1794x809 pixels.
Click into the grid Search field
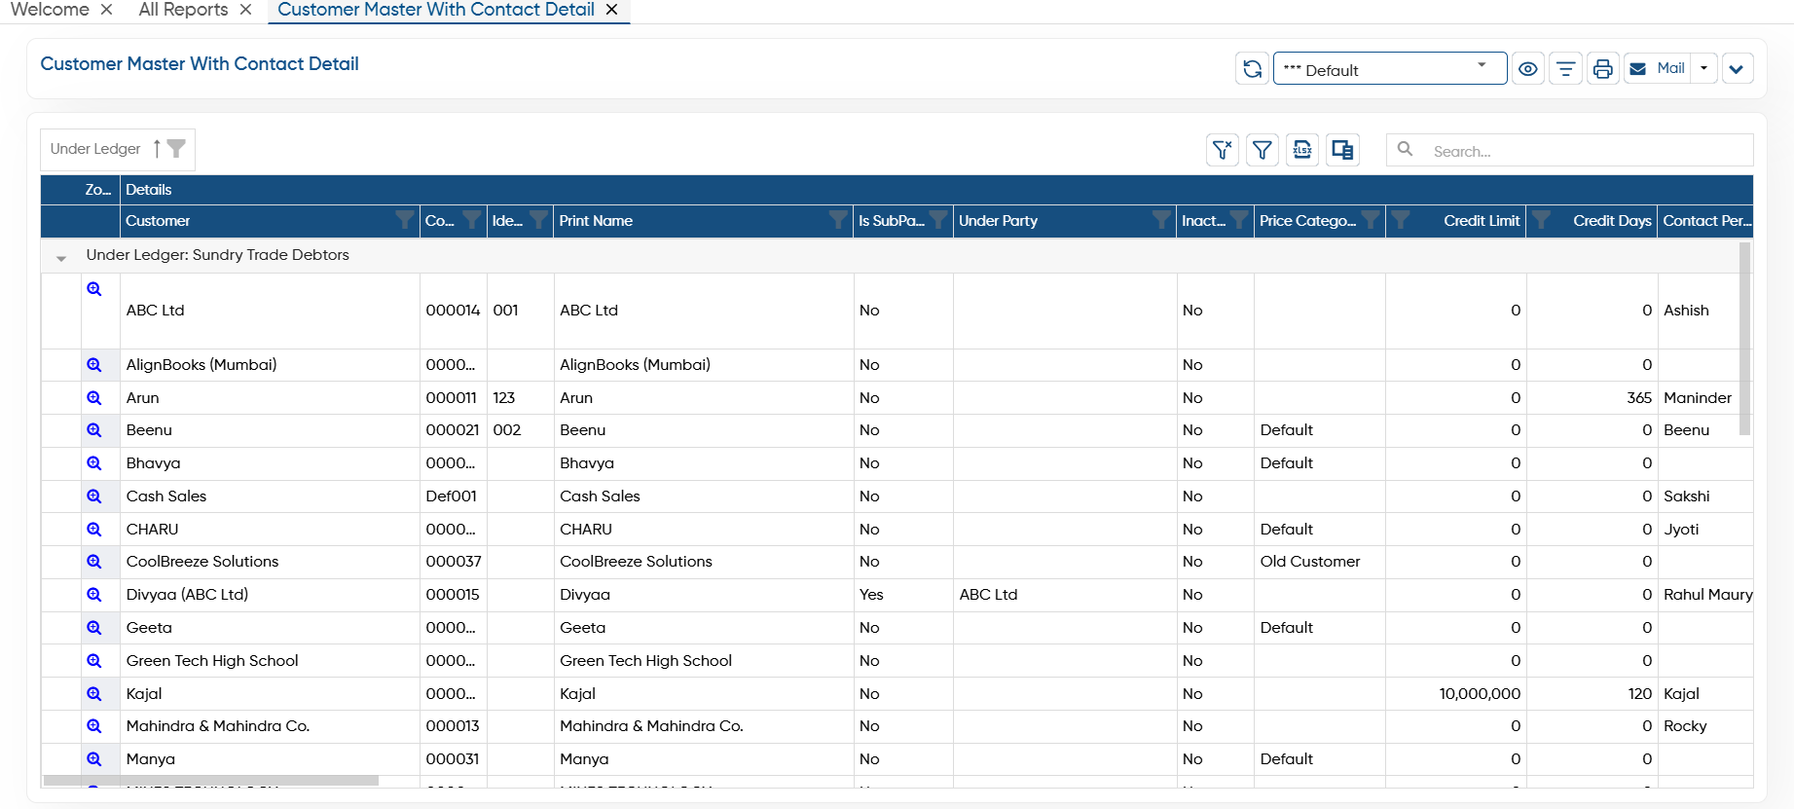[x=1569, y=150]
